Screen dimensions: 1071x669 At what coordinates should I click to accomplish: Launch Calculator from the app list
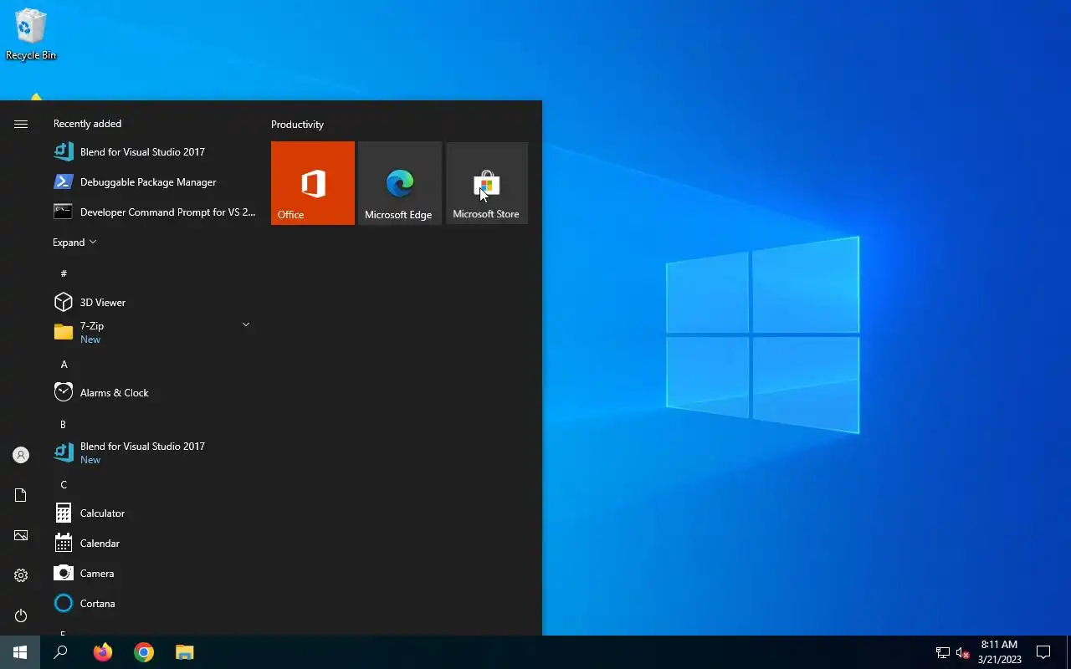(154, 513)
